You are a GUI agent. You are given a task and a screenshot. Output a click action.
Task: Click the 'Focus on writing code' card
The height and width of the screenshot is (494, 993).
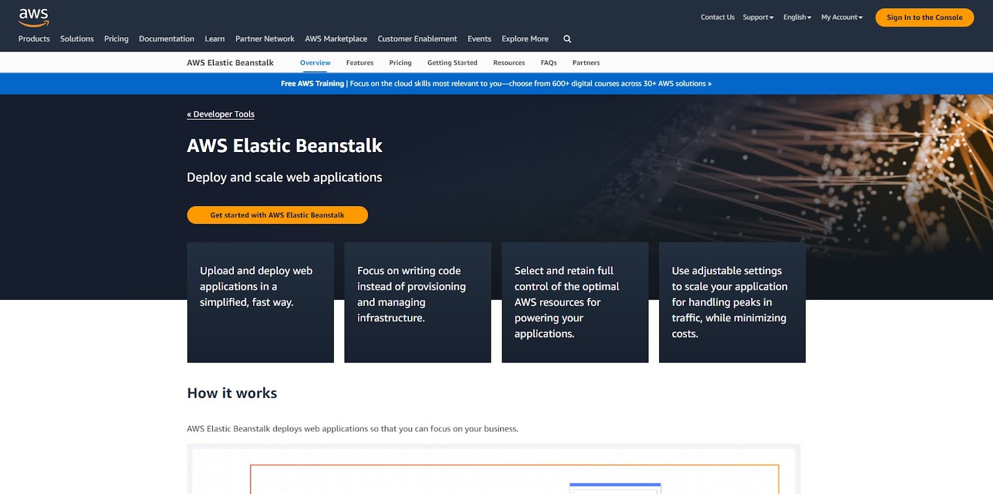(x=418, y=302)
